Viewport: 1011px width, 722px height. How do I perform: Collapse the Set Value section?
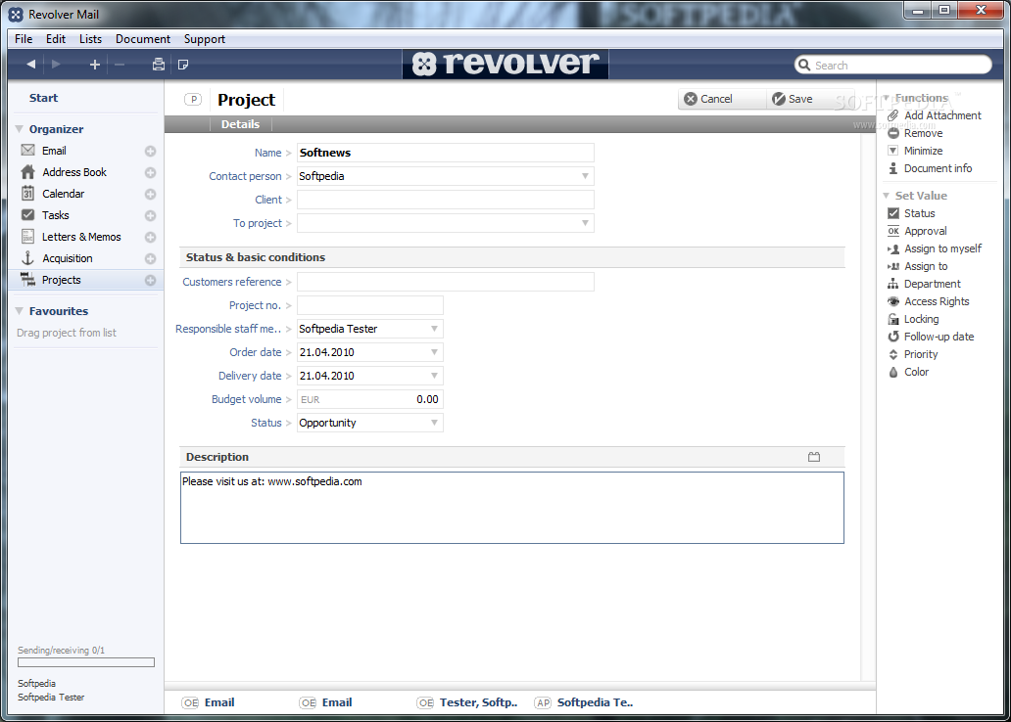point(887,195)
